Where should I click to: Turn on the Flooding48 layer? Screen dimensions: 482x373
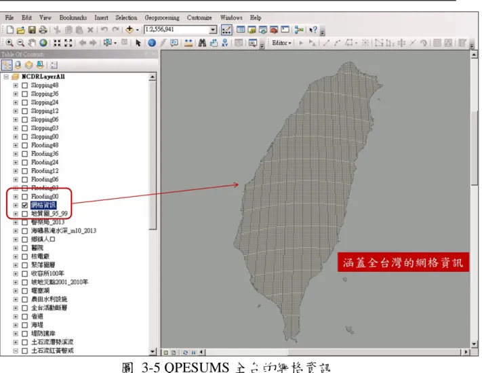click(x=25, y=145)
